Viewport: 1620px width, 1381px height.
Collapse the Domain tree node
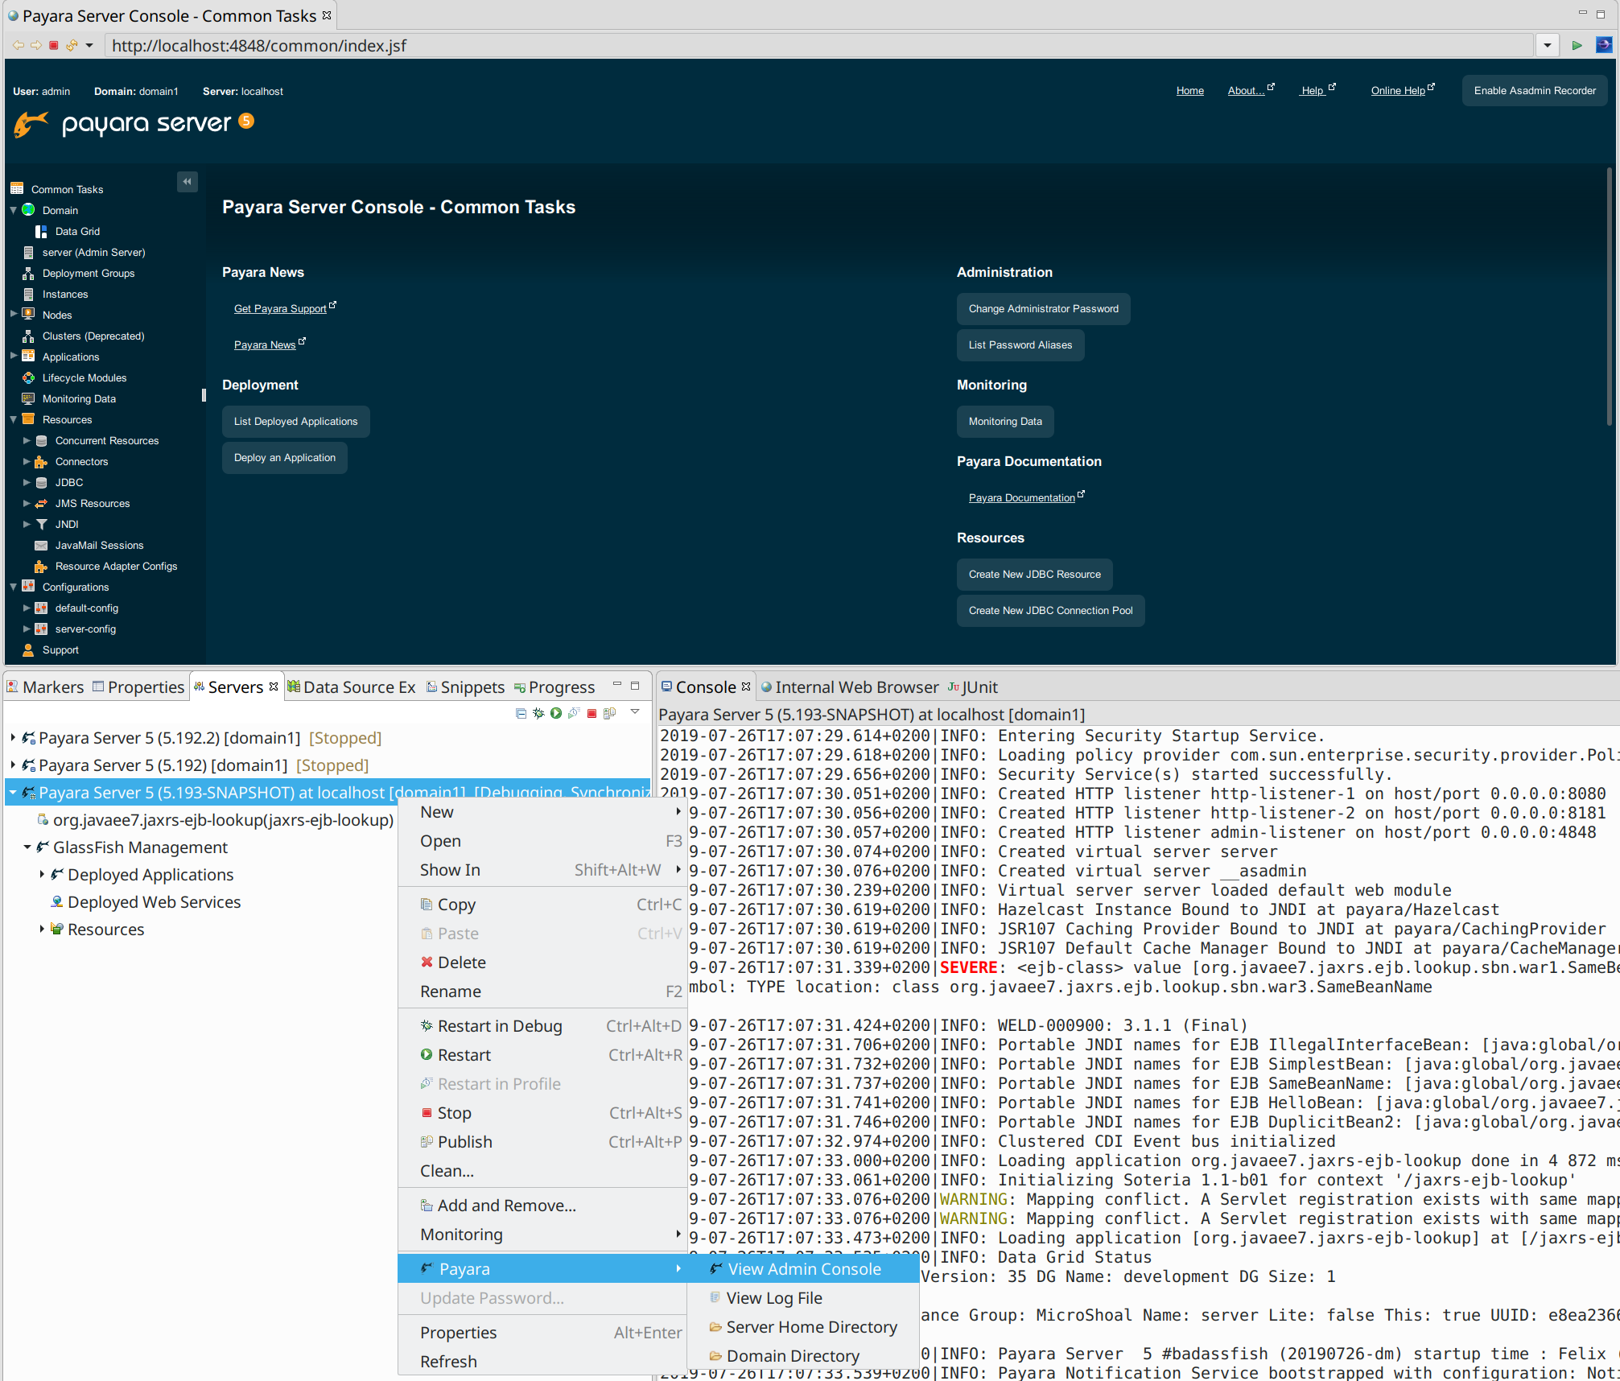coord(13,210)
